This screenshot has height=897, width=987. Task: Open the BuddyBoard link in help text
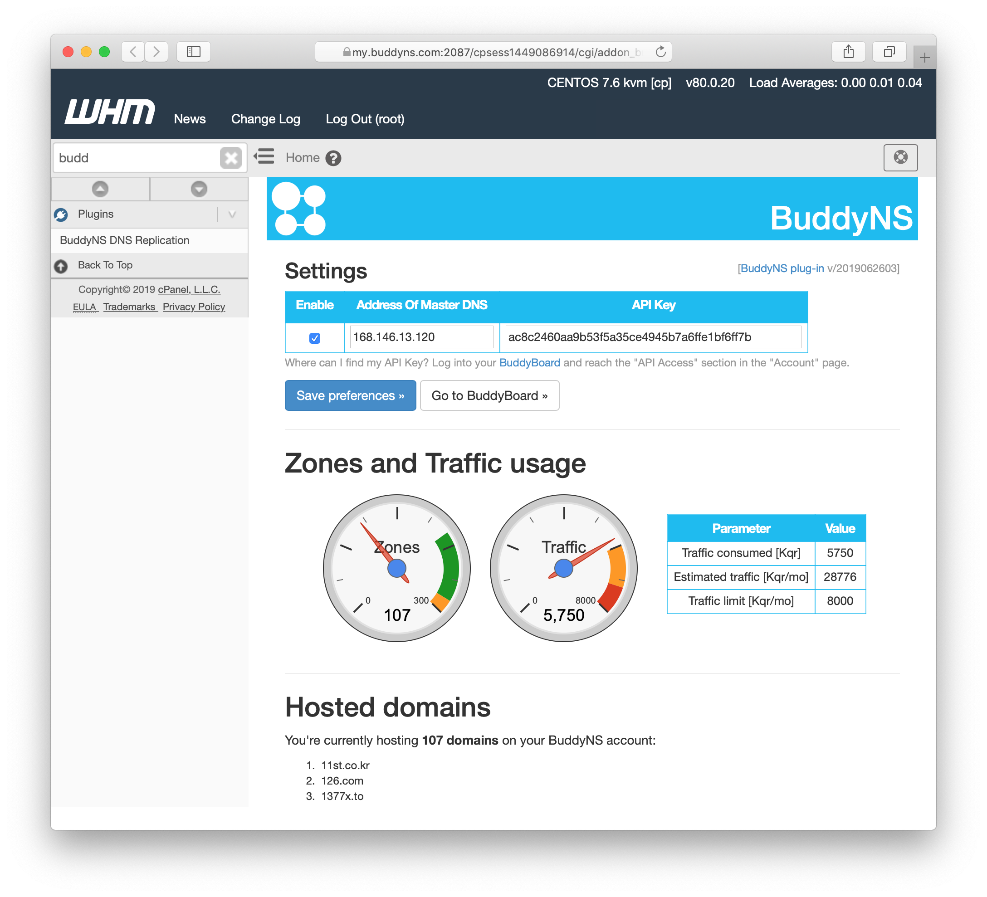[529, 363]
